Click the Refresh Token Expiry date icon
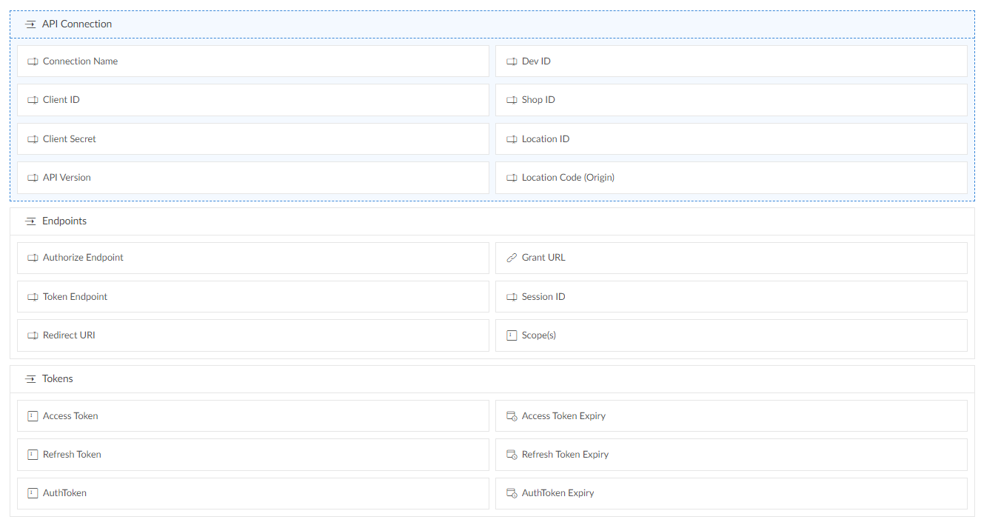 [x=512, y=455]
